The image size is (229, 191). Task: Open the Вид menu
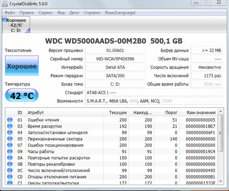(61, 13)
